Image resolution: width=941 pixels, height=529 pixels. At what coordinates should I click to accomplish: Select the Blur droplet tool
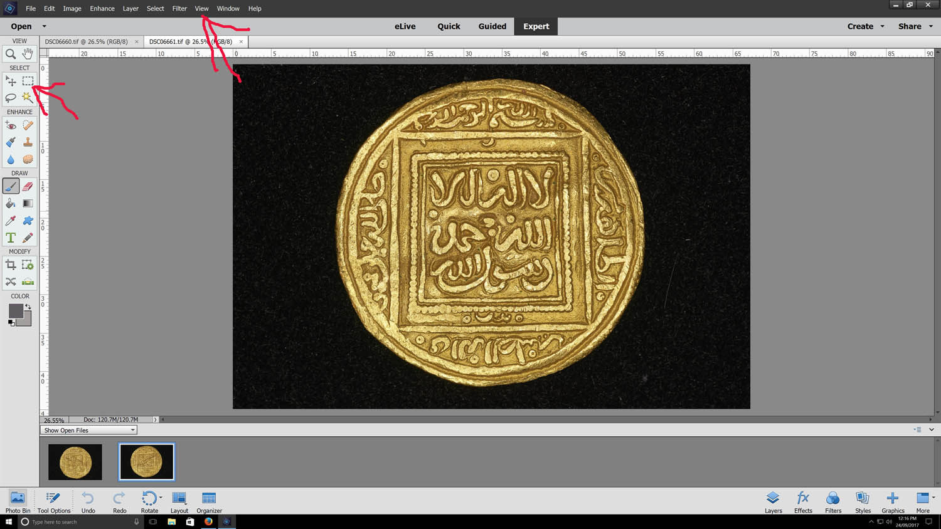pos(11,159)
